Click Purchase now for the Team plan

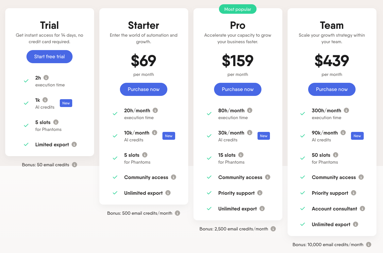[x=332, y=89]
